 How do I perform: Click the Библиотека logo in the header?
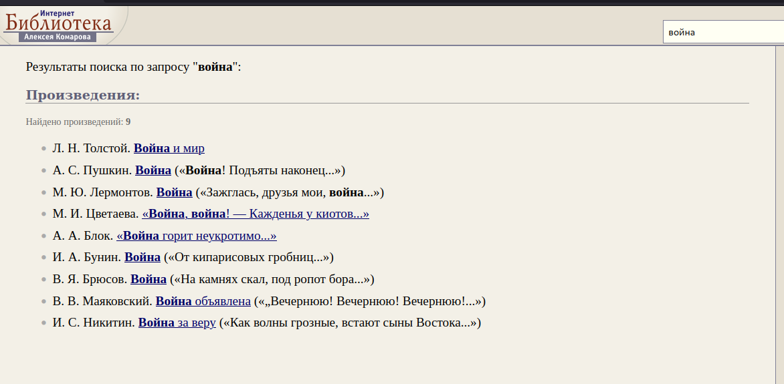[59, 24]
